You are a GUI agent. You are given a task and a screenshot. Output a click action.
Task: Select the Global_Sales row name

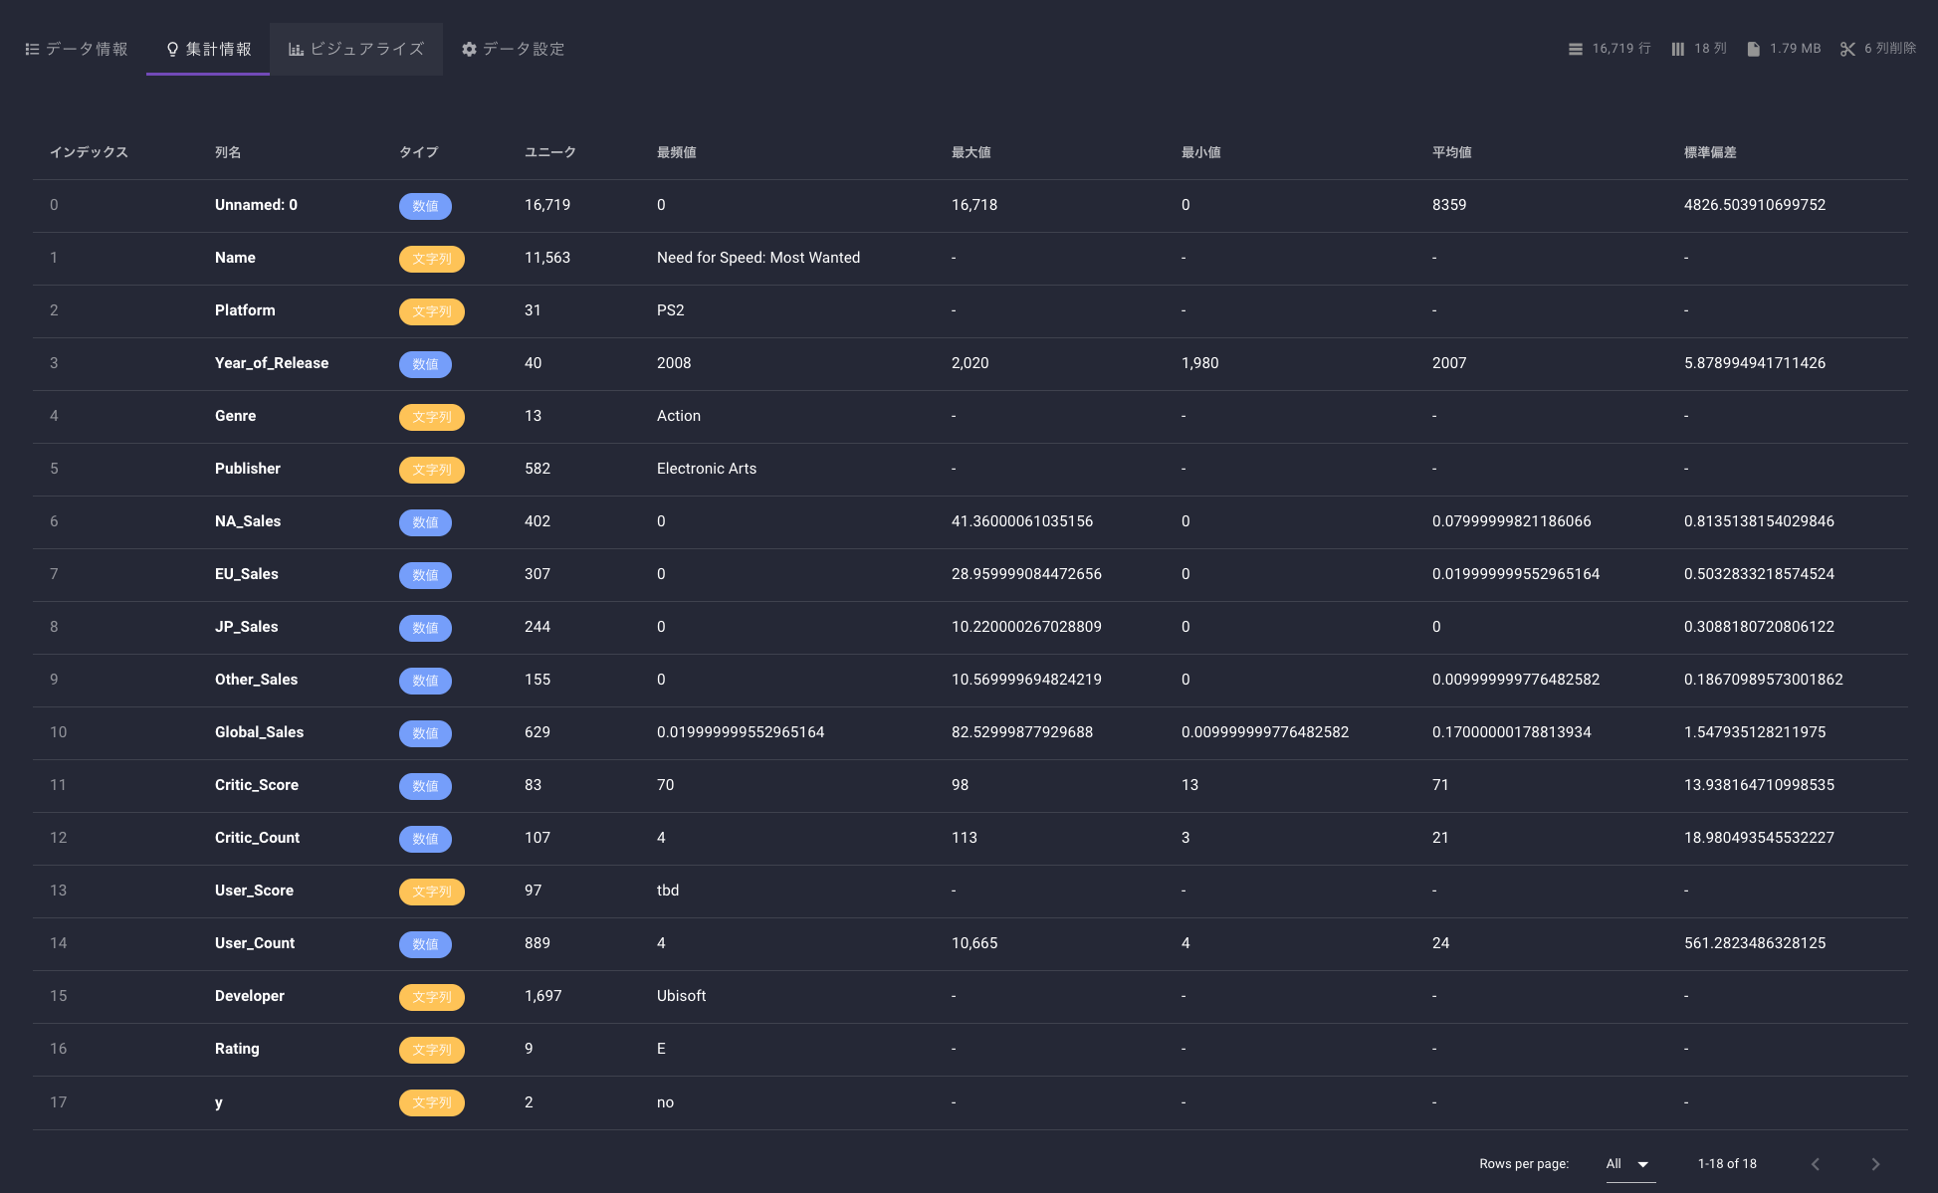(259, 732)
